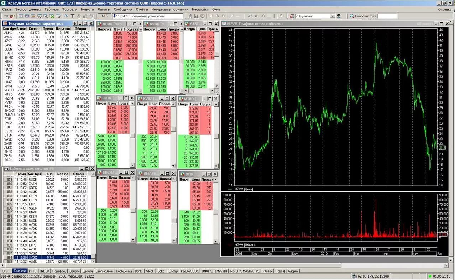Click the network status icon near the IP address

coord(355,276)
